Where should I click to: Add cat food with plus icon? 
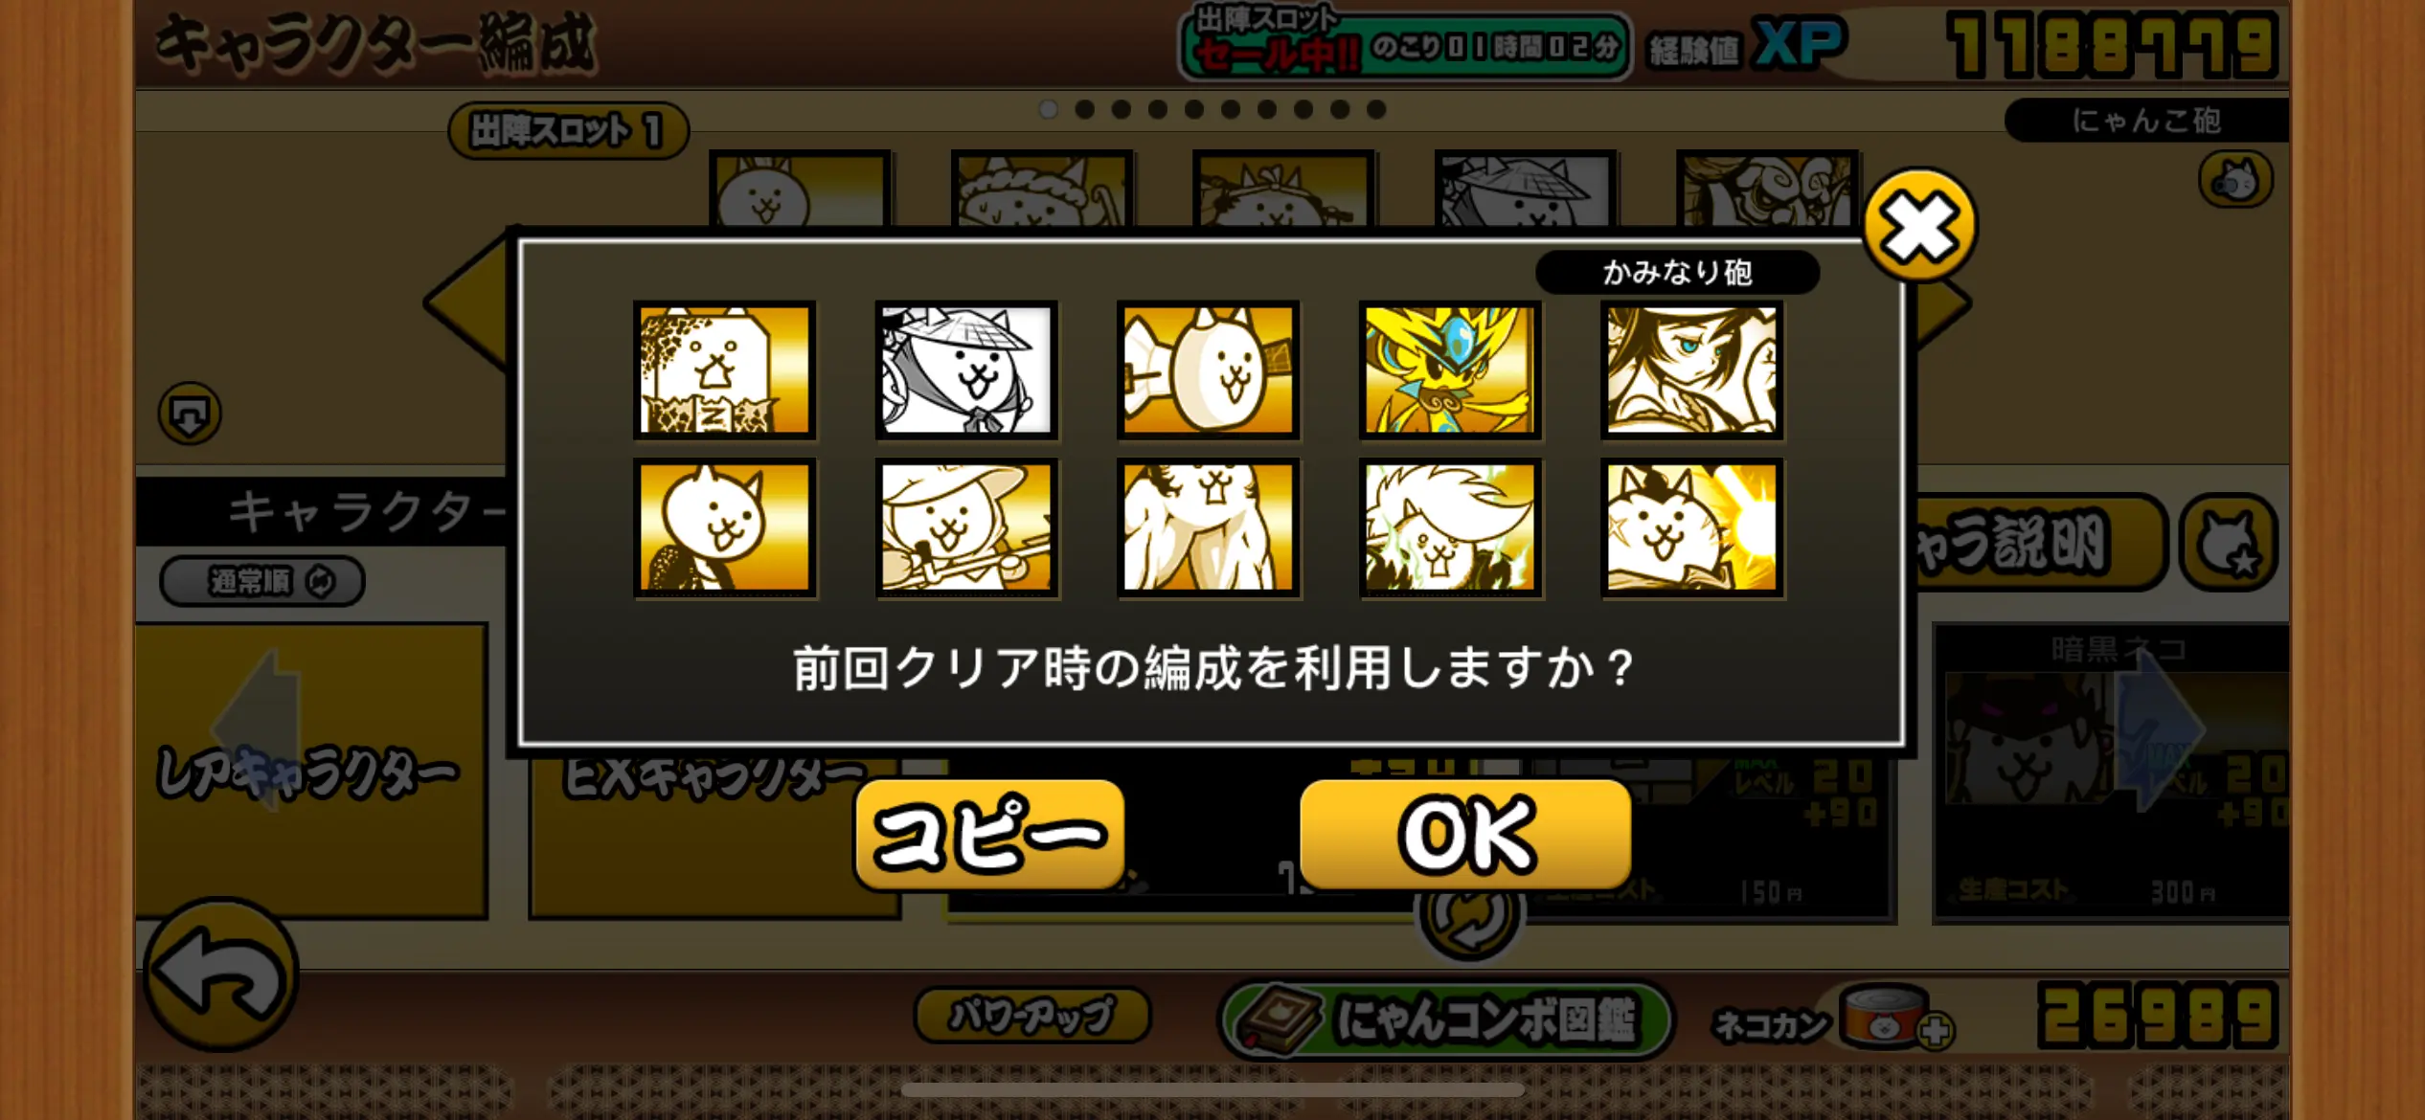(1936, 1031)
